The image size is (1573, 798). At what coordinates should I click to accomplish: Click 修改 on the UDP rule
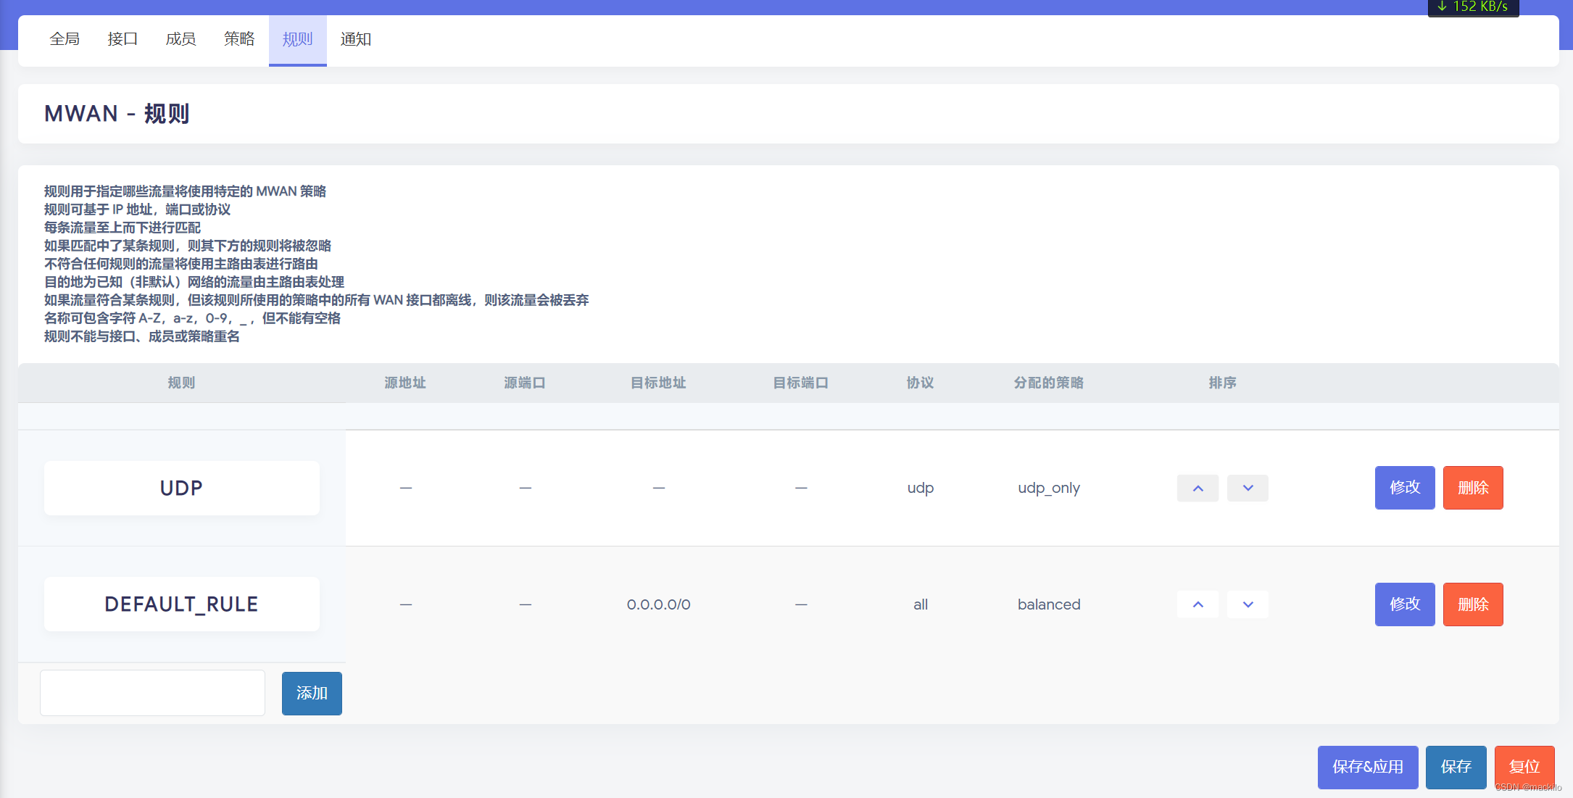[1405, 488]
